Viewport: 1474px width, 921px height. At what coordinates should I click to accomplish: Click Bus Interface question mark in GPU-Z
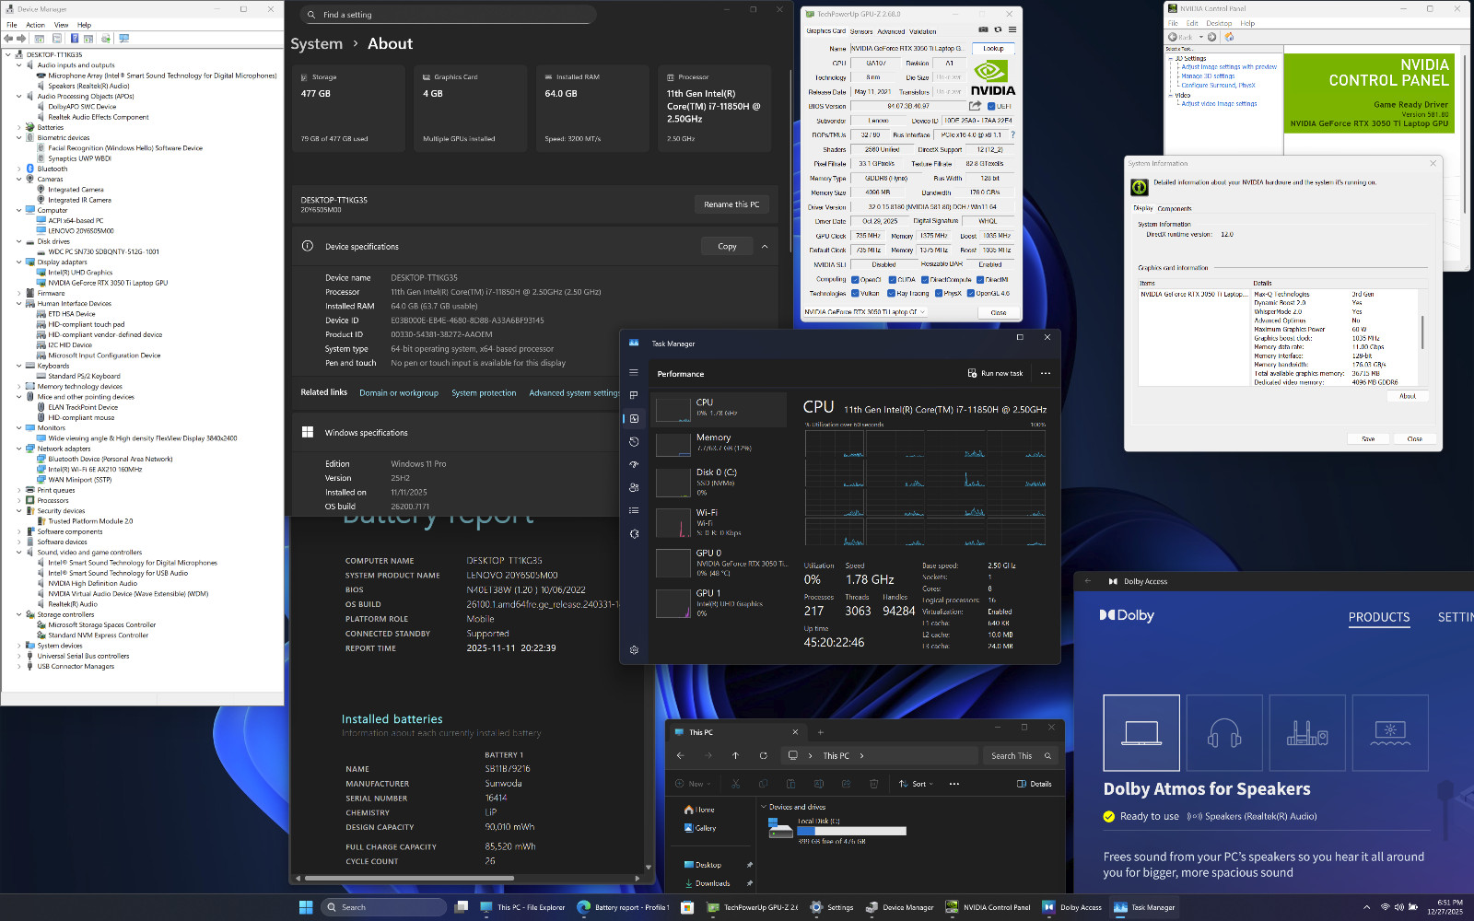pos(1013,134)
